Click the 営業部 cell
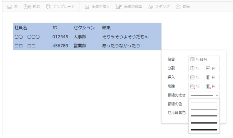 click(87, 45)
